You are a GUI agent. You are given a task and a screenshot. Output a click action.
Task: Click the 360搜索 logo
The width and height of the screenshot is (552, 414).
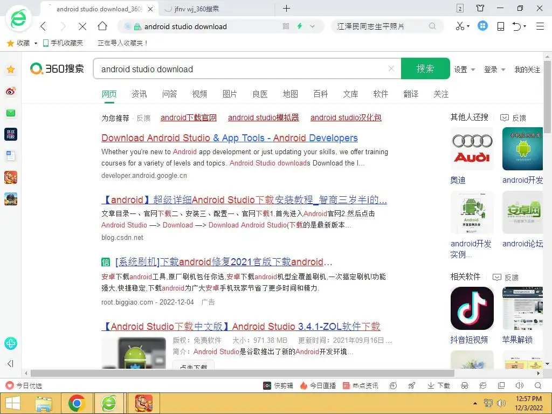tap(57, 68)
